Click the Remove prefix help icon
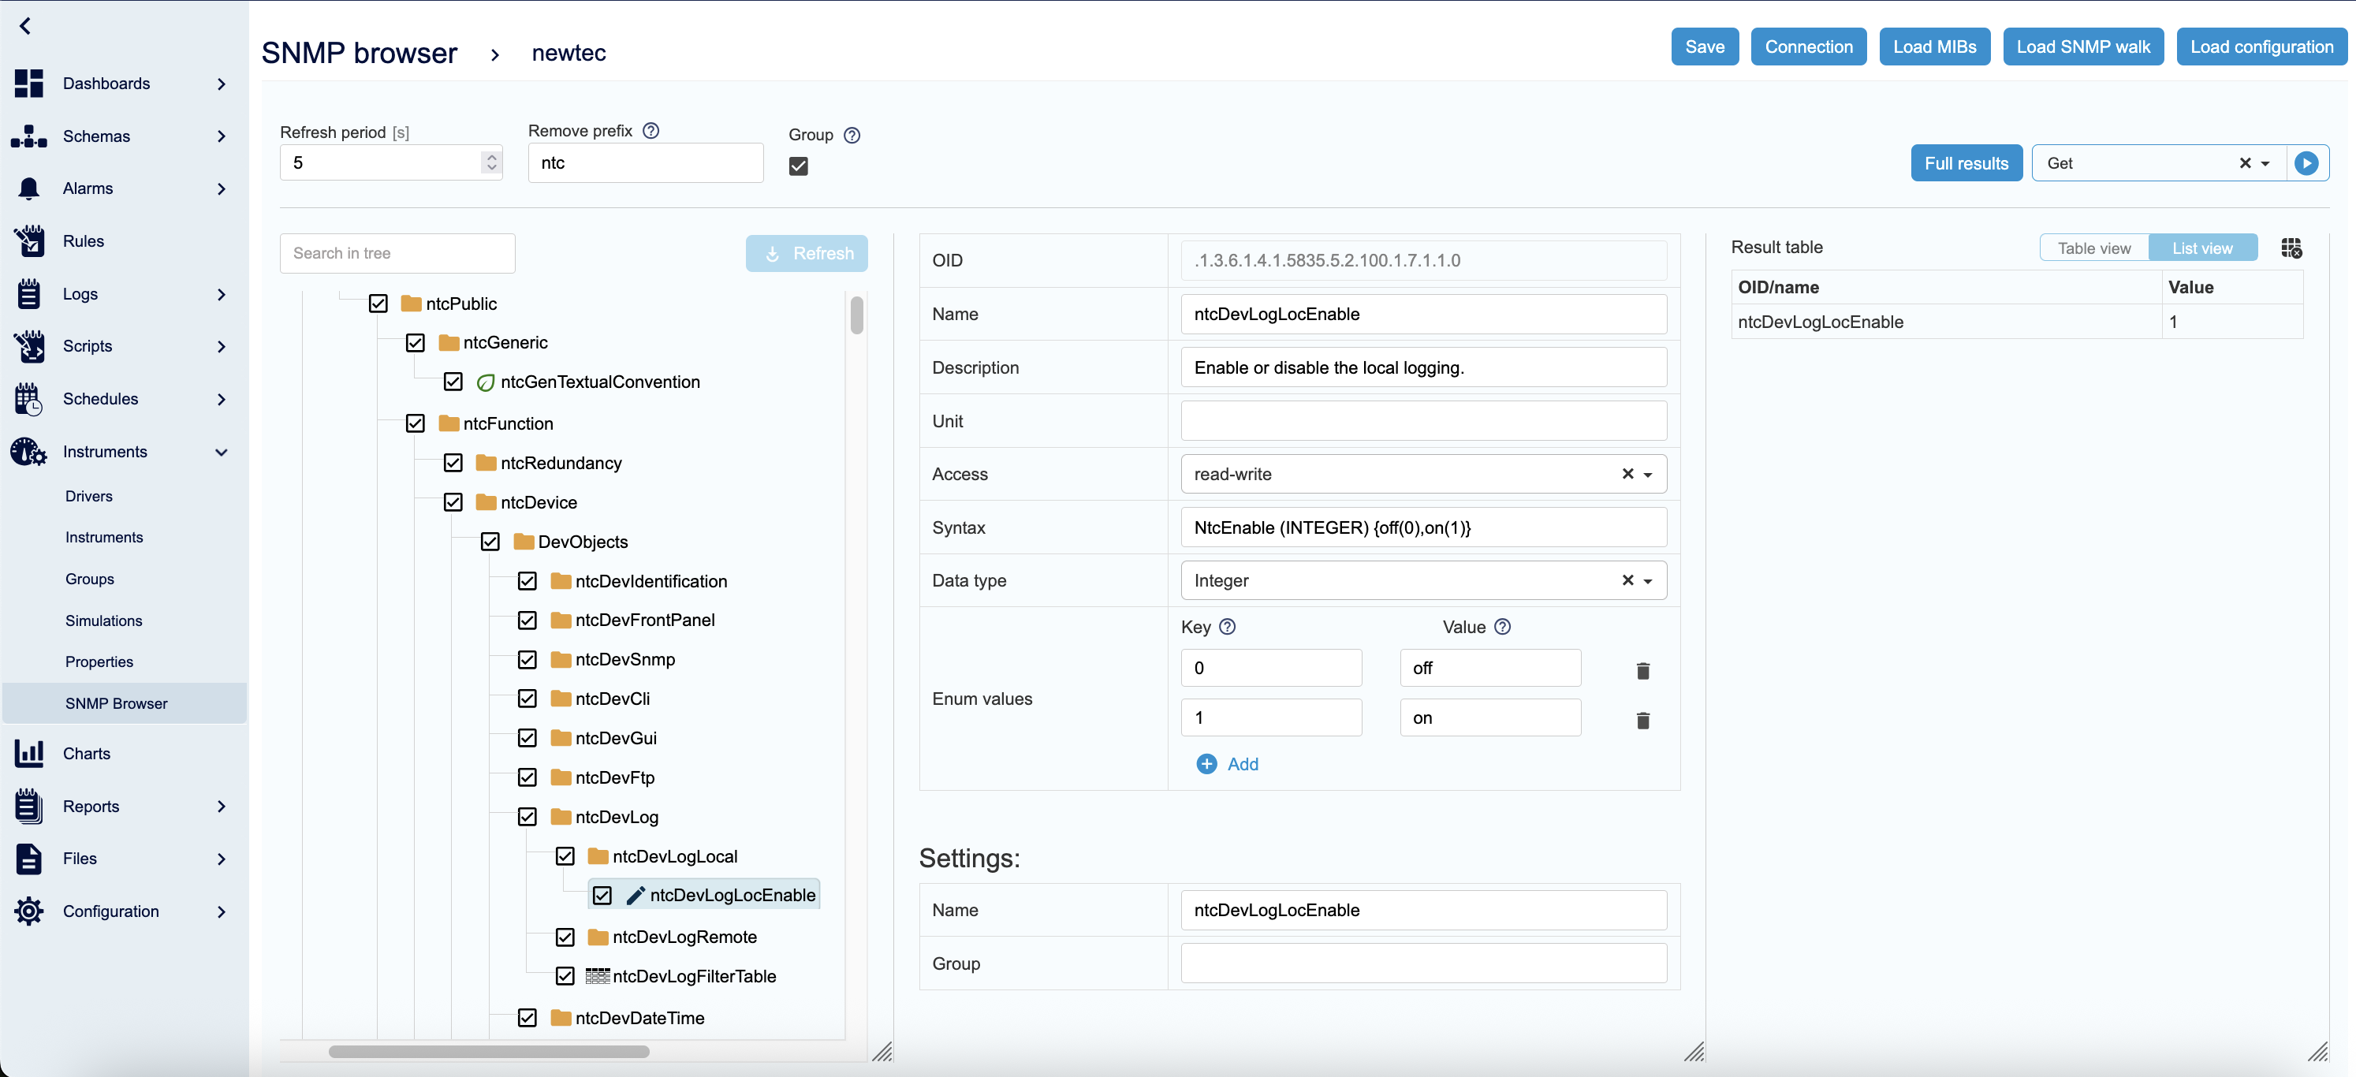Image resolution: width=2356 pixels, height=1077 pixels. tap(651, 131)
